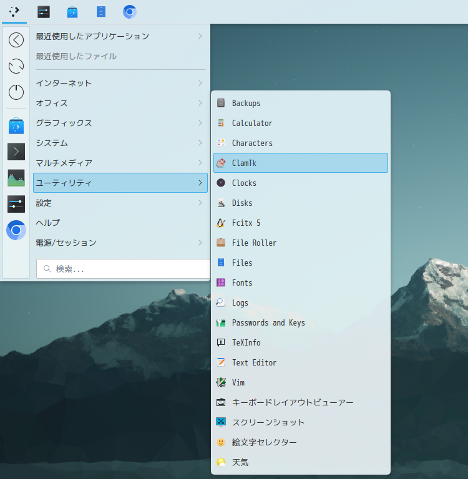468x479 pixels.
Task: Click the power button in sidebar
Action: [16, 92]
